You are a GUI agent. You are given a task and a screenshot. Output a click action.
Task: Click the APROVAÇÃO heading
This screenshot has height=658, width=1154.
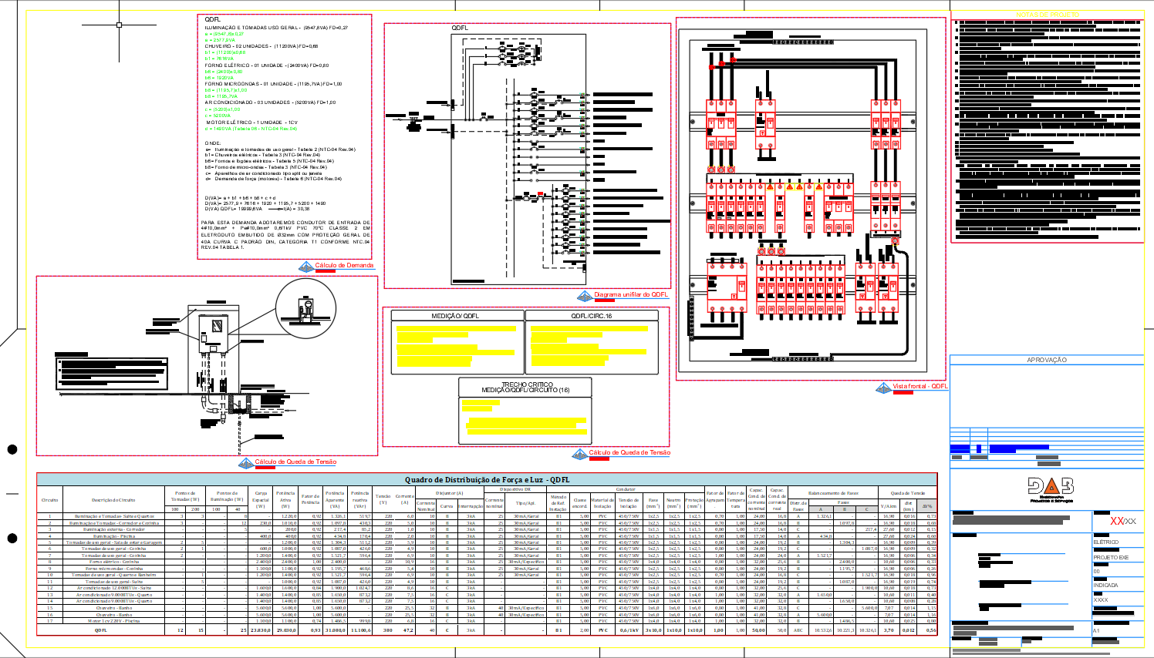coord(1047,360)
